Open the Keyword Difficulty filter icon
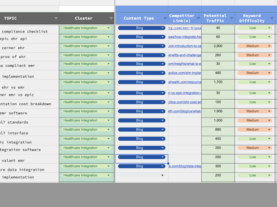The width and height of the screenshot is (277, 207). pos(272,18)
